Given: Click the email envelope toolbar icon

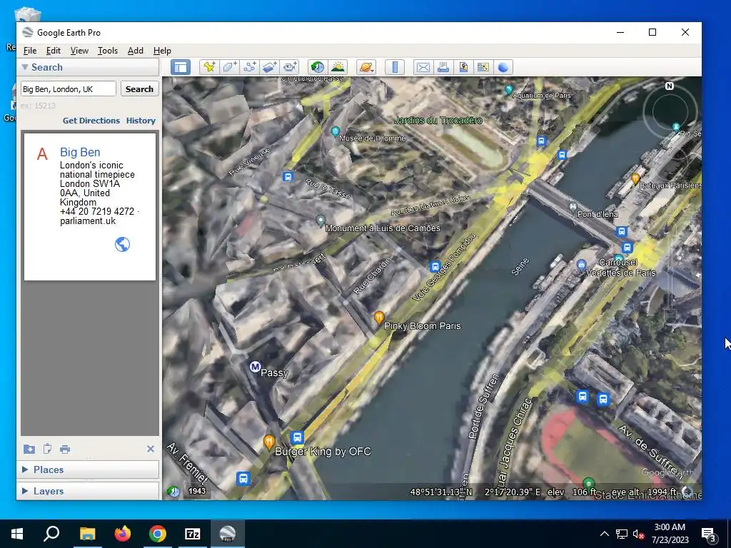Looking at the screenshot, I should tap(423, 67).
